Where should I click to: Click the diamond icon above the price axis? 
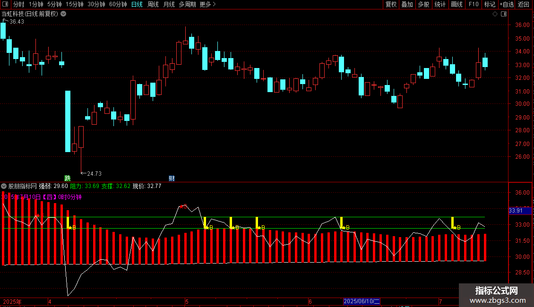pyautogui.click(x=495, y=14)
